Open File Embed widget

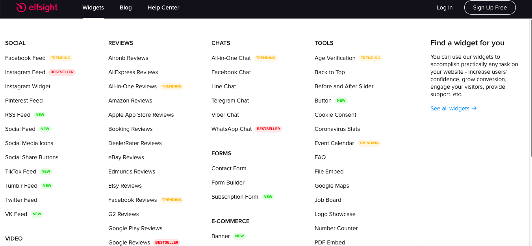coord(329,171)
